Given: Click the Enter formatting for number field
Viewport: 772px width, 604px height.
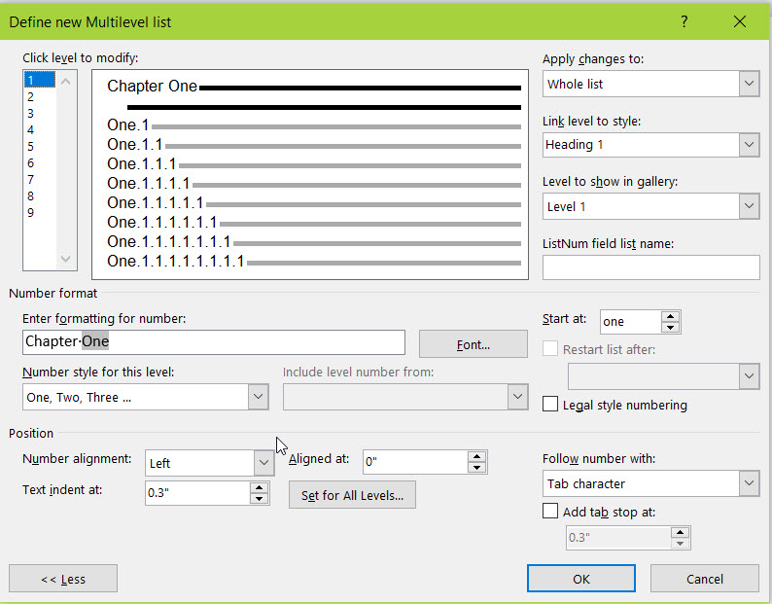Looking at the screenshot, I should click(214, 342).
